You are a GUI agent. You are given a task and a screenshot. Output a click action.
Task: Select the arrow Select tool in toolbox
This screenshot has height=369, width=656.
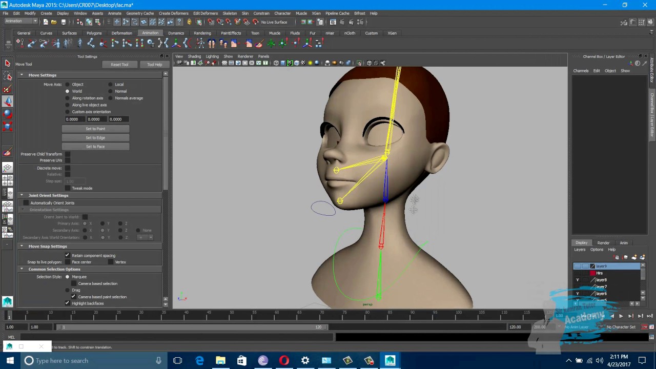[8, 64]
